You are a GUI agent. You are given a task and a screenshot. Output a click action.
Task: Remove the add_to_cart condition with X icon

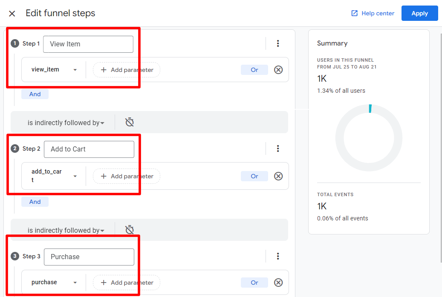tap(278, 176)
